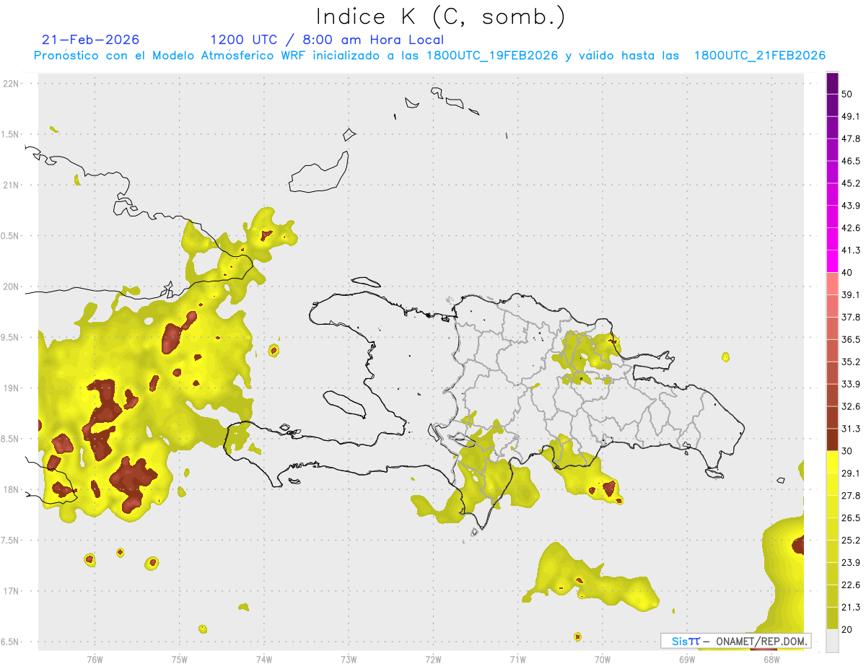The height and width of the screenshot is (669, 866).
Task: Click the colorbar value '50'
Action: click(x=847, y=95)
